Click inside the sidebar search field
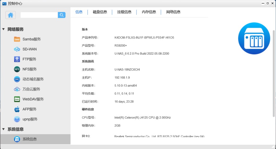Viewport: 276px width, 149px height. tap(39, 15)
